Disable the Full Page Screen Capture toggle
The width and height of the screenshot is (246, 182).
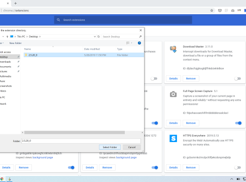238,123
